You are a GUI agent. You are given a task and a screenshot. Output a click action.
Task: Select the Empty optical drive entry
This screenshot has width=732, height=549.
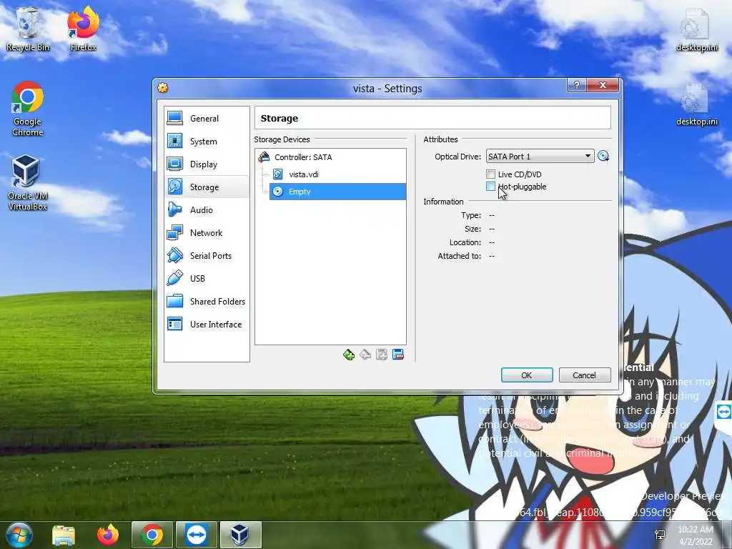(337, 192)
